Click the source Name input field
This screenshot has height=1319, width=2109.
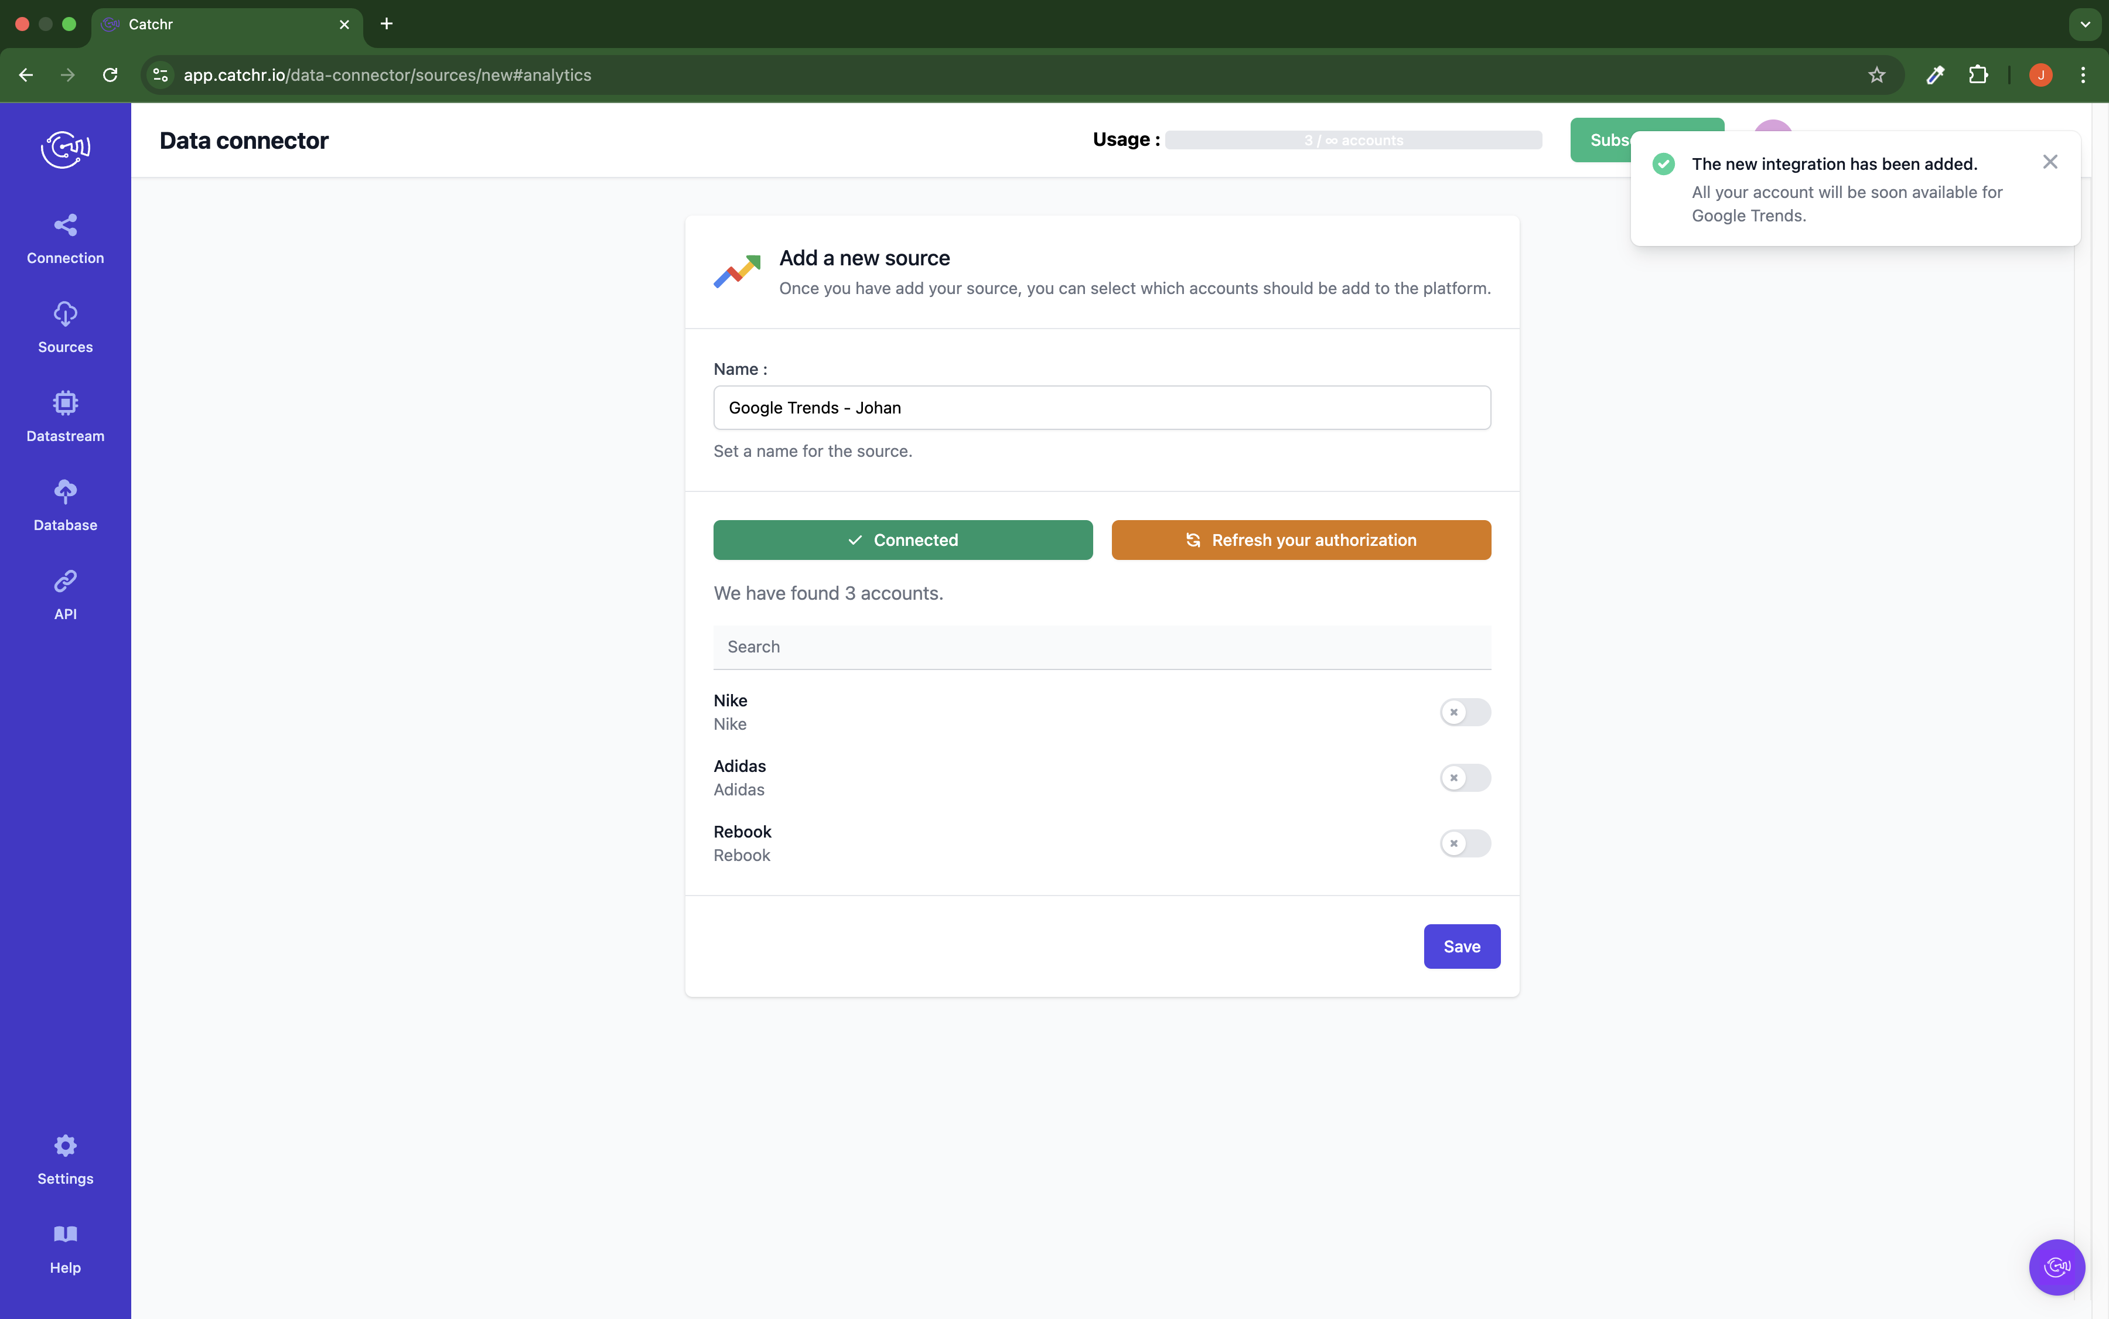click(1101, 408)
